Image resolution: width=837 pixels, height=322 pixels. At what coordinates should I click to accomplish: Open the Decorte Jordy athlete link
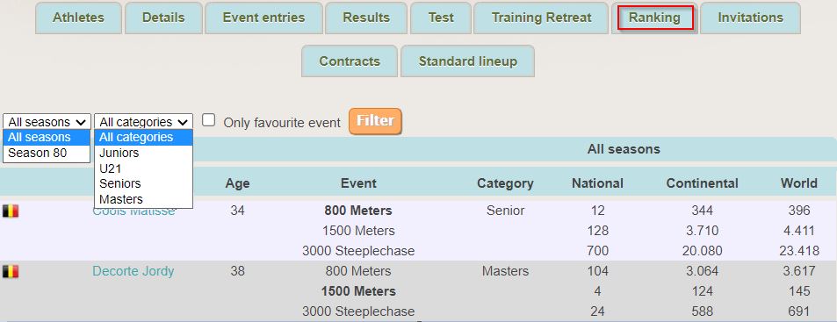[x=133, y=271]
